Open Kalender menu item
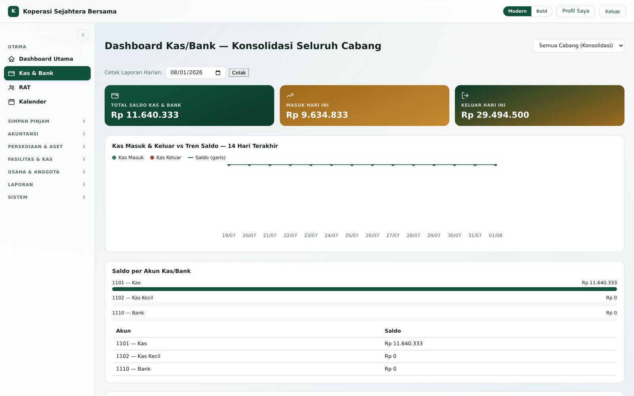 coord(47,102)
